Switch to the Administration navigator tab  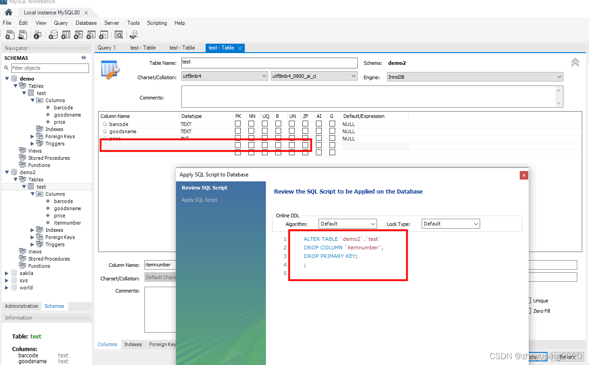point(22,306)
